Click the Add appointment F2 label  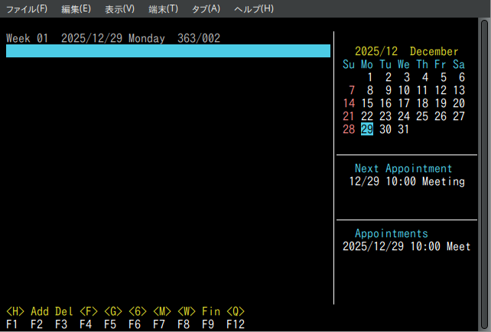40,312
